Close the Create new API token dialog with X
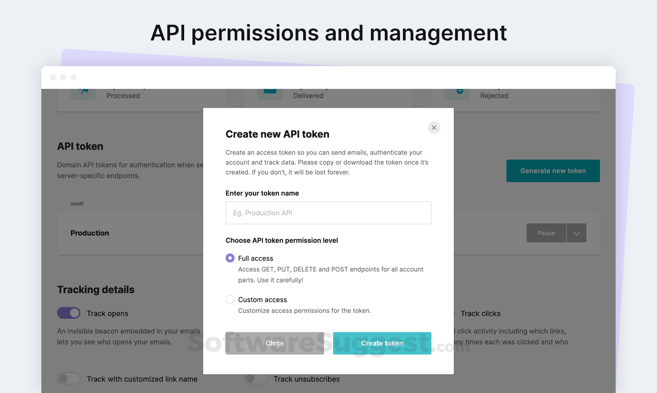The width and height of the screenshot is (657, 393). [434, 128]
